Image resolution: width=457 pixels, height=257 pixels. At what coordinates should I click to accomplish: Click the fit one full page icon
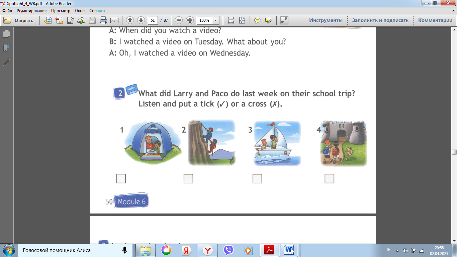coord(242,20)
